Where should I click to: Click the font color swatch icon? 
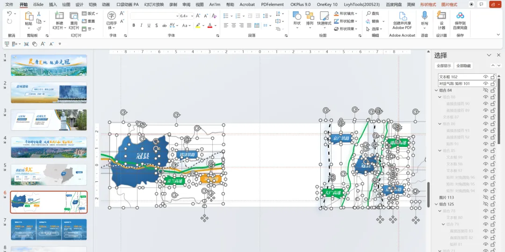209,25
